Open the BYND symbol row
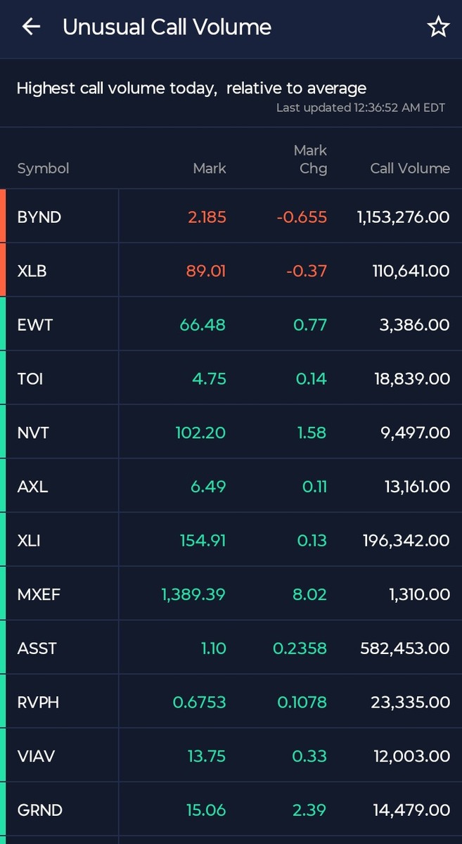 (39, 217)
